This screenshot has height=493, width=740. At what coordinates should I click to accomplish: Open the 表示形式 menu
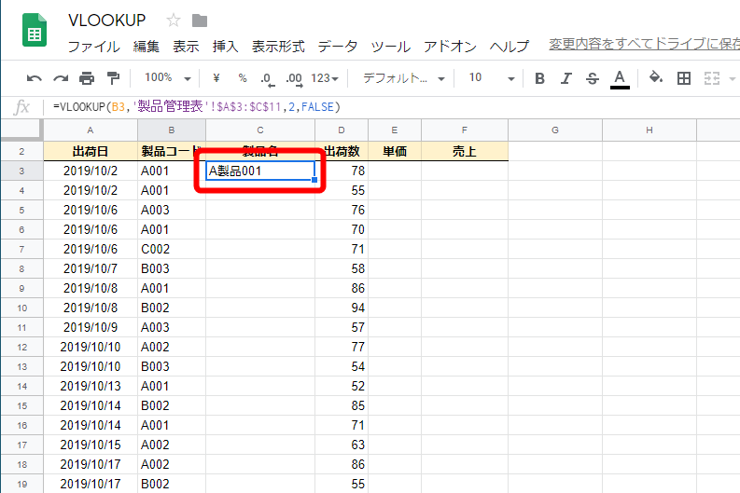coord(278,47)
